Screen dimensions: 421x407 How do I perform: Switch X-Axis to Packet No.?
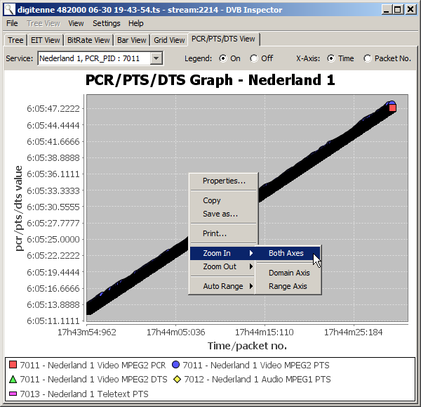click(x=368, y=58)
